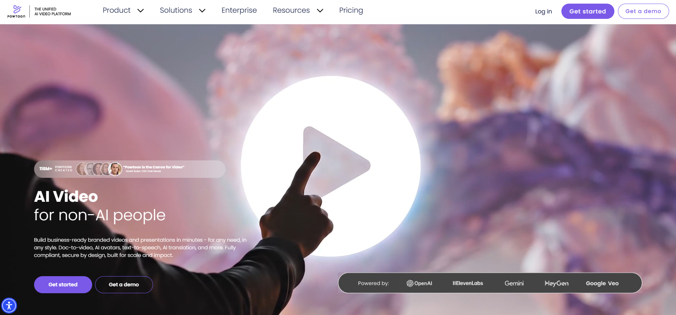Click the hero Get started button

click(x=63, y=285)
